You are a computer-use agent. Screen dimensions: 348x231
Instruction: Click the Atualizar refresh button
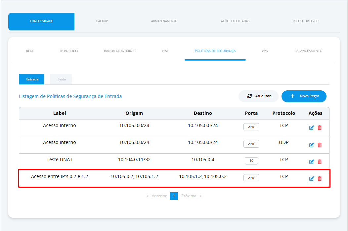click(259, 96)
